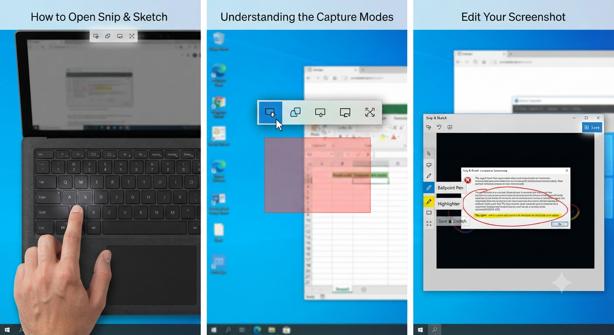Select the rectangle eraser tool below the Highlighter
This screenshot has height=335, width=614.
coord(429,213)
